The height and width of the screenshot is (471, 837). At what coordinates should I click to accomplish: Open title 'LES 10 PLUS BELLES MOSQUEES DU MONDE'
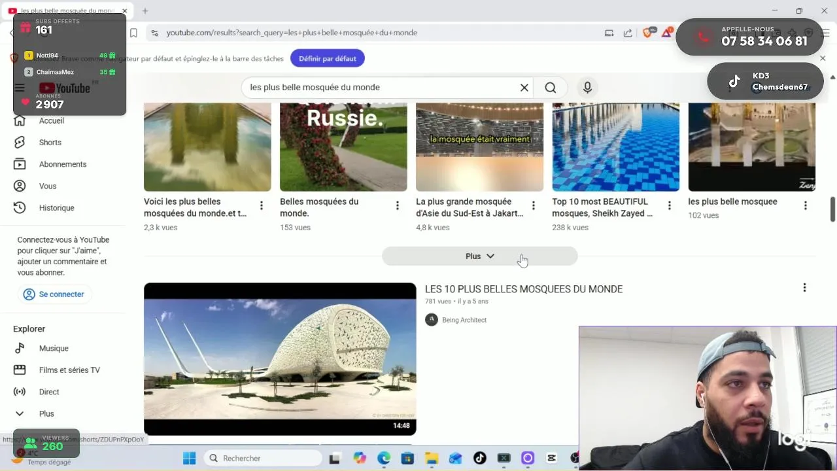tap(524, 289)
